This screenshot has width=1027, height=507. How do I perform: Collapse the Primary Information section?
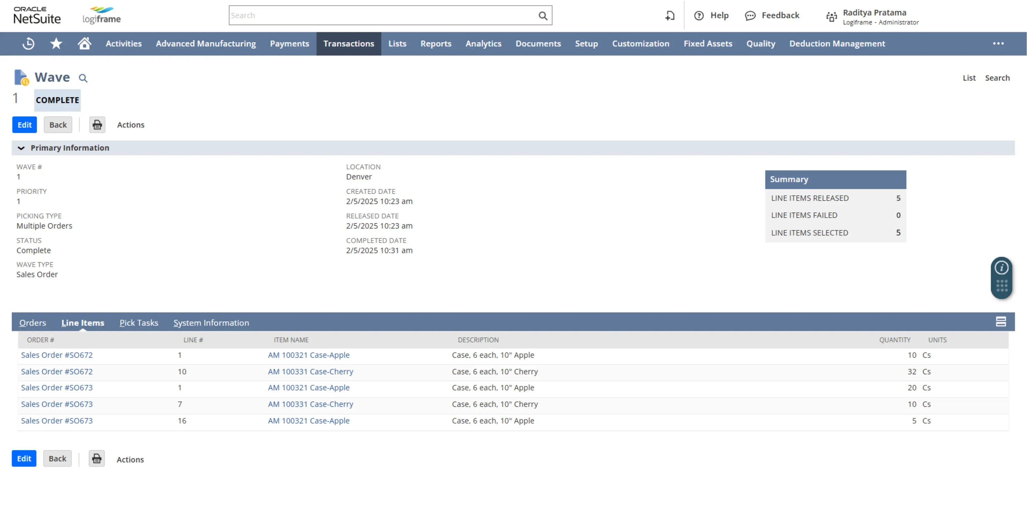pos(21,148)
